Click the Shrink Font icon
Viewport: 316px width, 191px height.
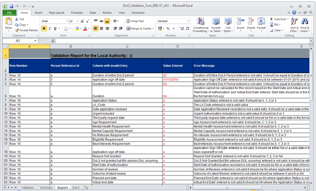(x=88, y=21)
